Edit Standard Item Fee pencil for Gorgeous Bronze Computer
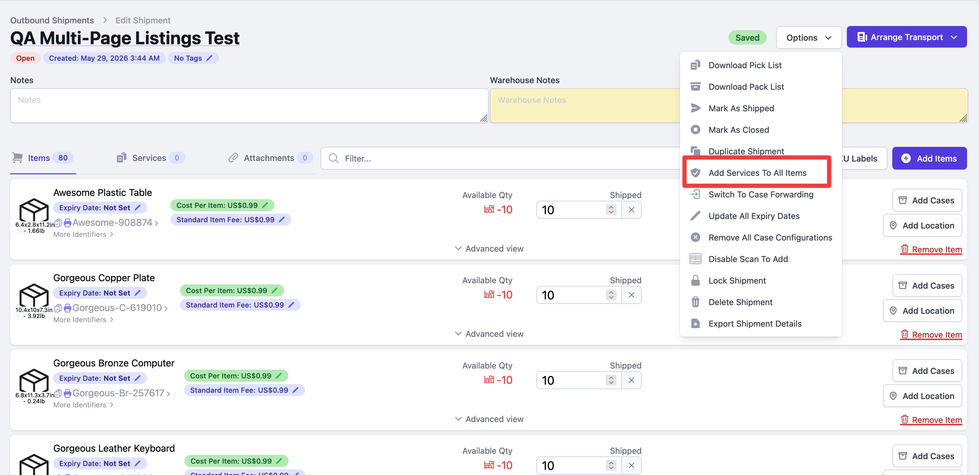 pyautogui.click(x=295, y=390)
